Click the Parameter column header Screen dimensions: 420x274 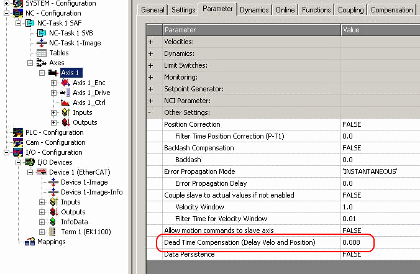coord(252,30)
